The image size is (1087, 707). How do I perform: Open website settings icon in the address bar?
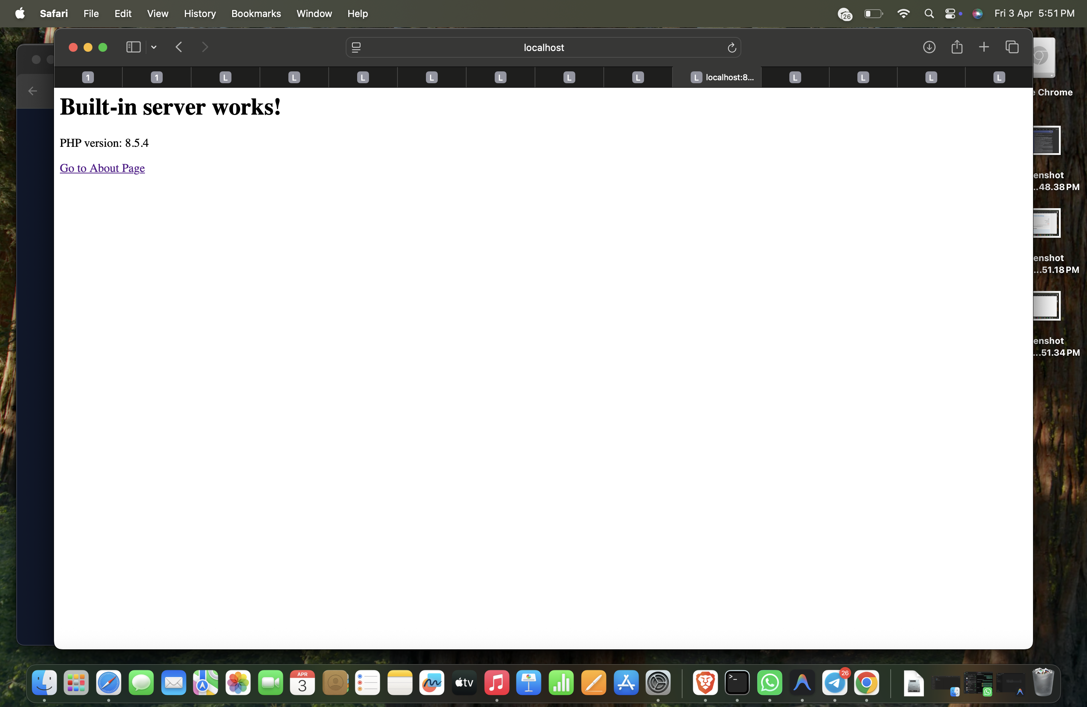coord(356,47)
